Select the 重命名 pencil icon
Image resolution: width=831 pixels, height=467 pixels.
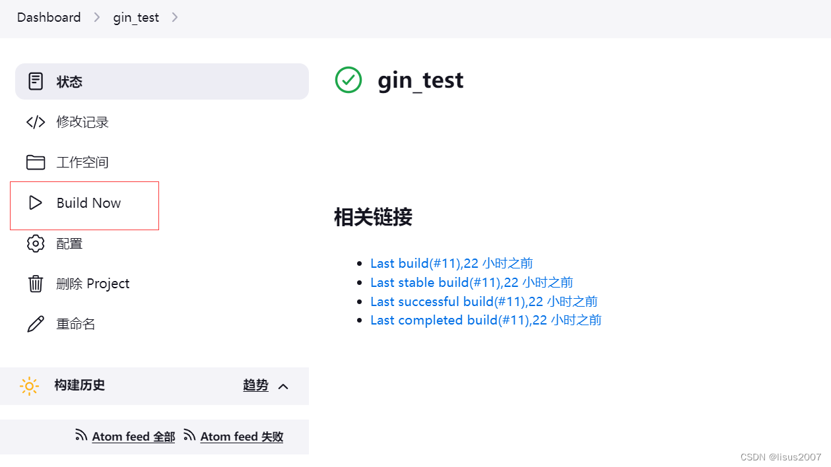[36, 323]
